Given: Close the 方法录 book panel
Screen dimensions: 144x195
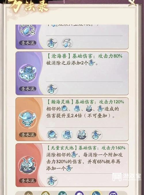Looking at the screenshot, I should (x=132, y=3).
